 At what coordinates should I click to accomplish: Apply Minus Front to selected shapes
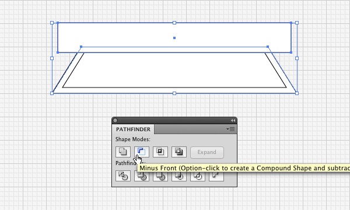[x=142, y=152]
